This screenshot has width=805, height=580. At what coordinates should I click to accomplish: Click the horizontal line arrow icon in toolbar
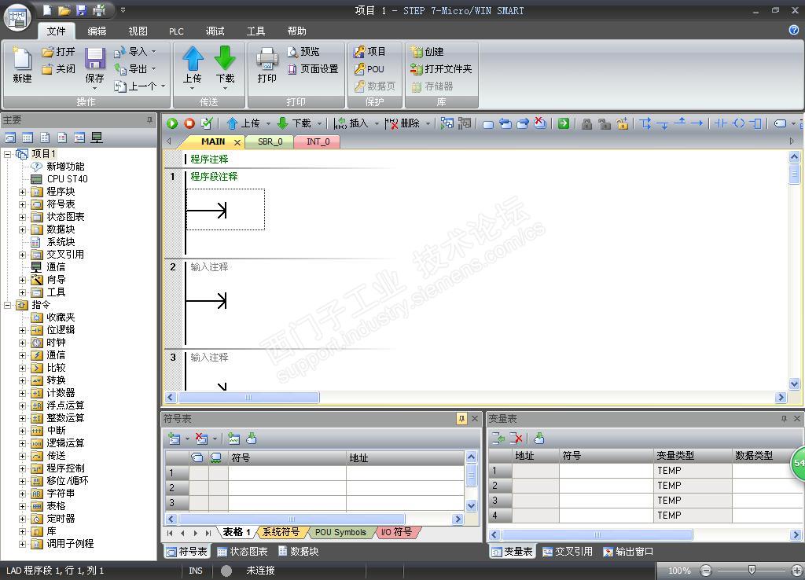click(697, 123)
